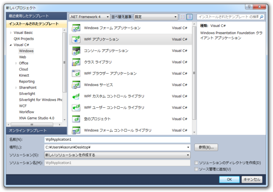
Task: Select Silverlight for Windows Phone category
Action: [x=41, y=100]
